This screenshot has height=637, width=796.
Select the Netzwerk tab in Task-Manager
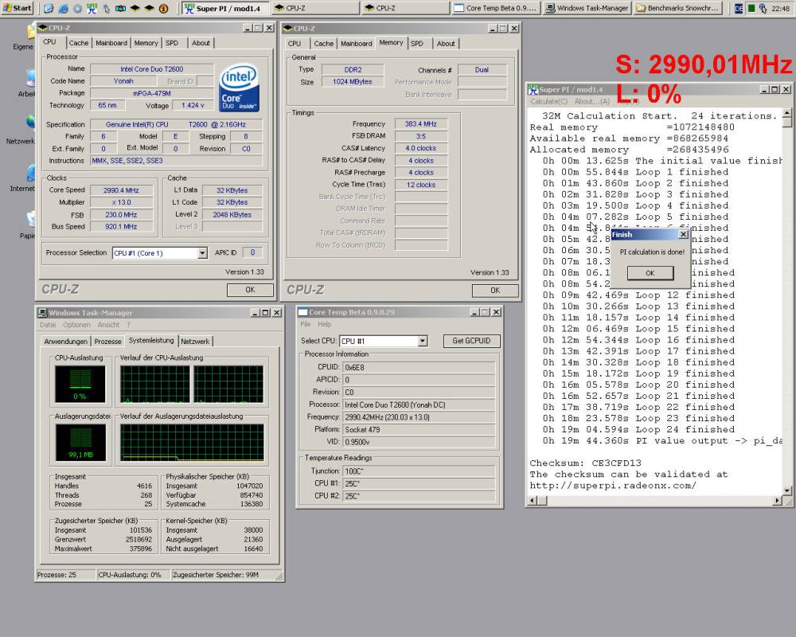[195, 342]
